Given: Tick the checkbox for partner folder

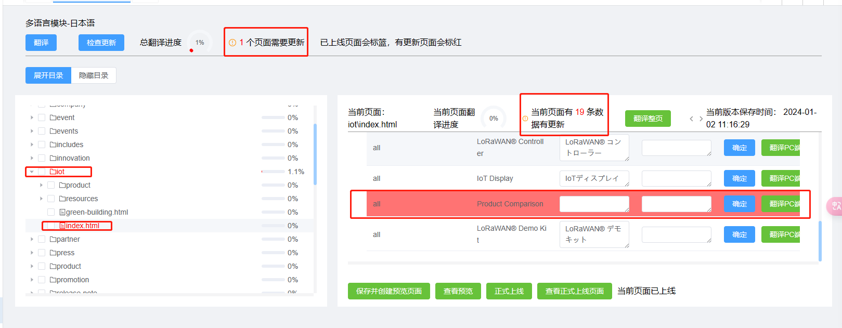Looking at the screenshot, I should point(42,239).
